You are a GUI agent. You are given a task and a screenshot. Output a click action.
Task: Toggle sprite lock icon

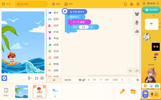tap(84, 80)
